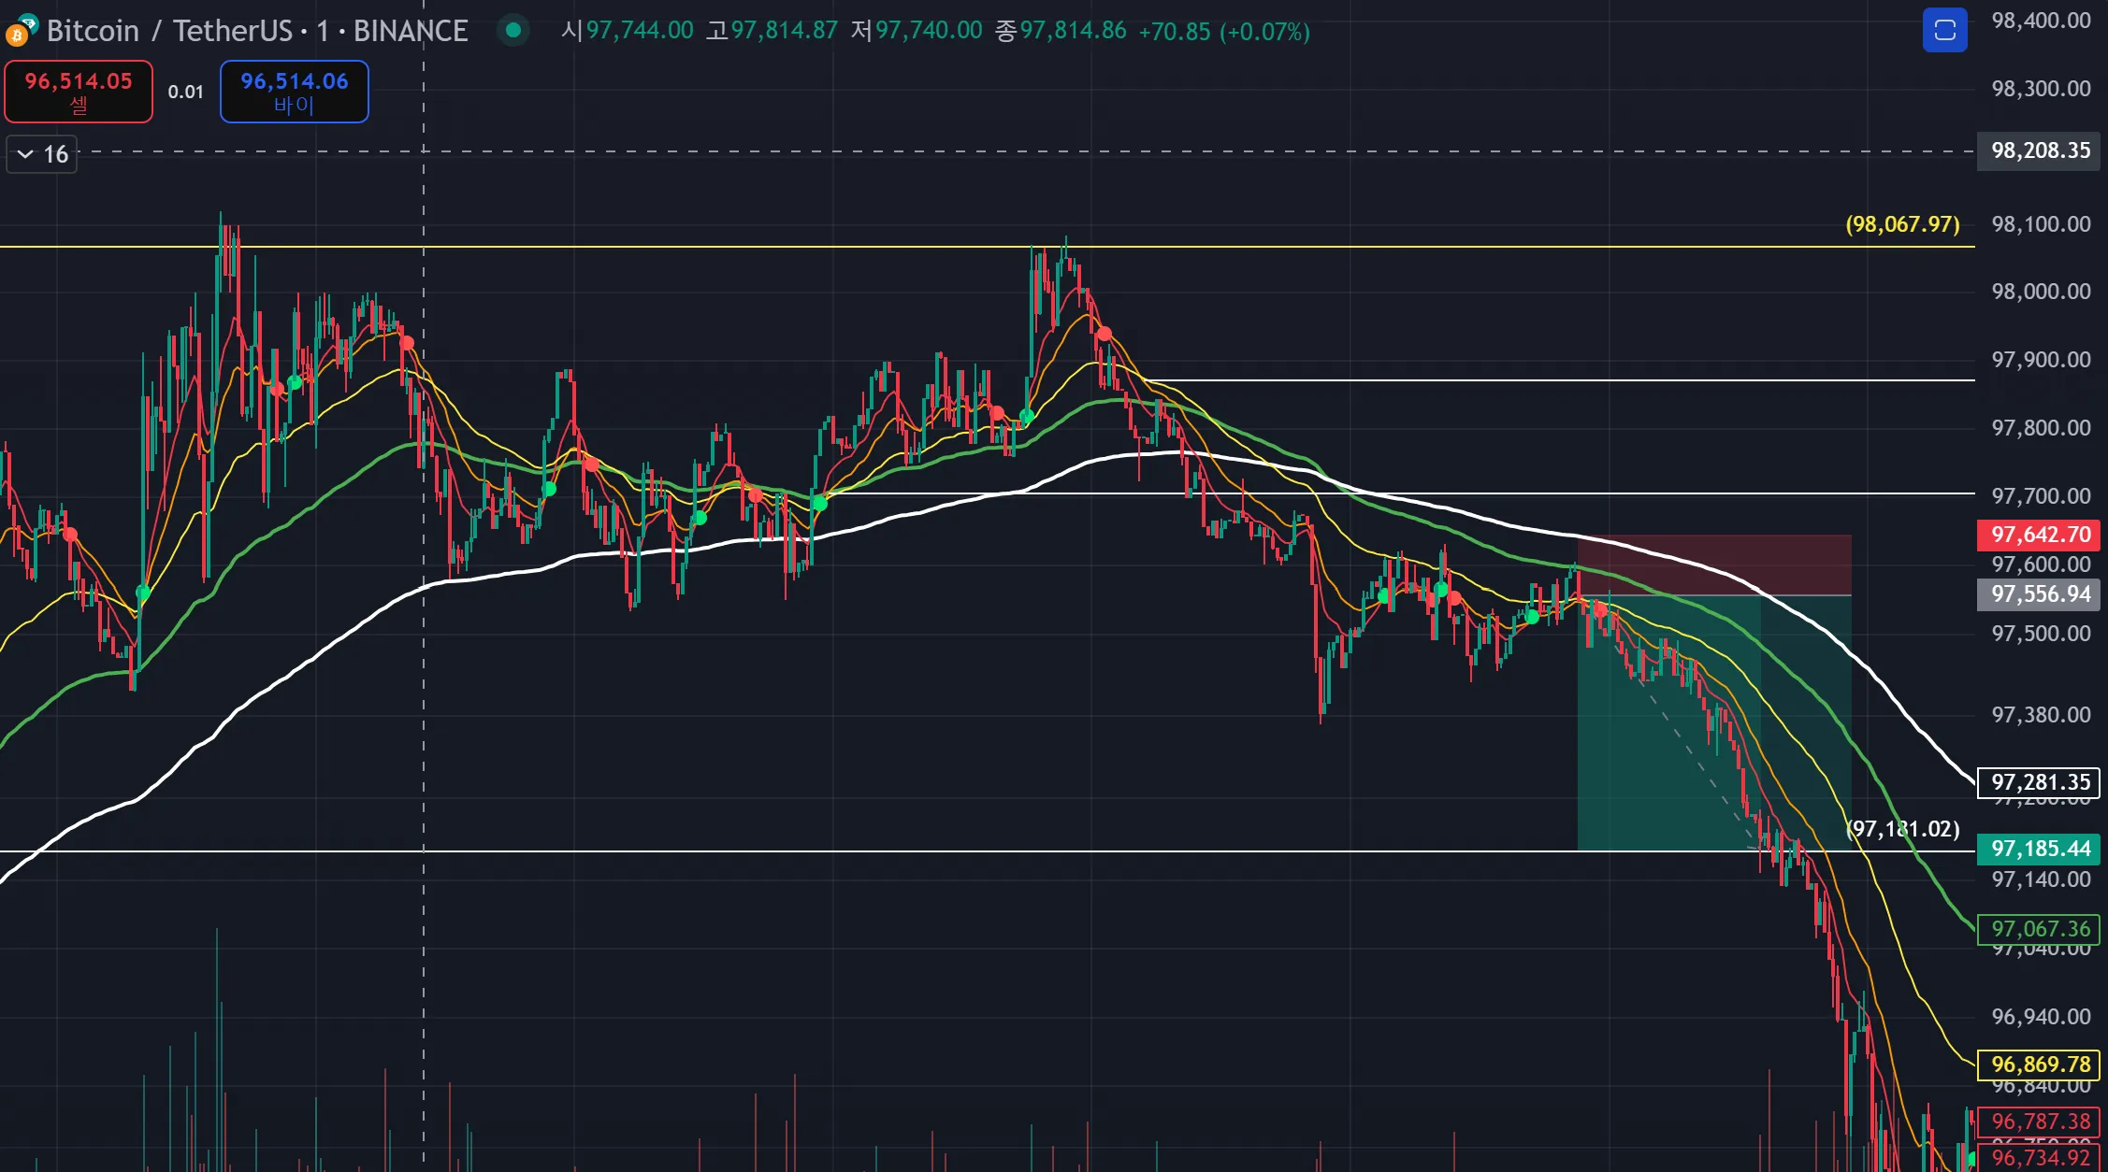The height and width of the screenshot is (1172, 2108).
Task: Select the 97,185.44 green target price label
Action: pyautogui.click(x=2039, y=849)
